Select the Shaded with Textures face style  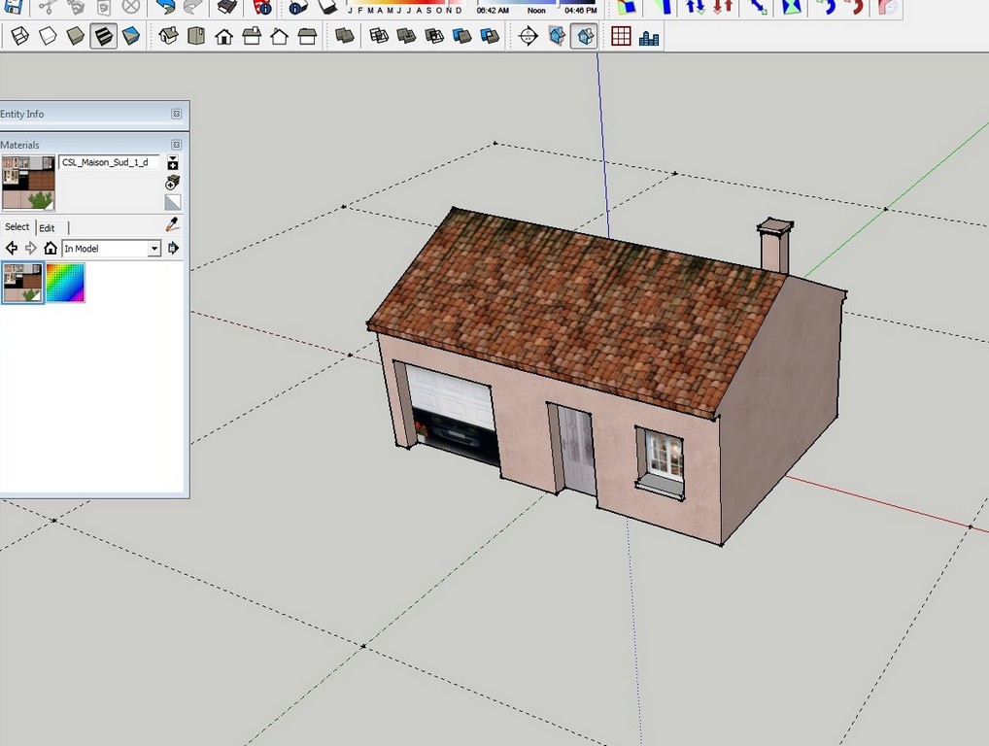click(103, 35)
